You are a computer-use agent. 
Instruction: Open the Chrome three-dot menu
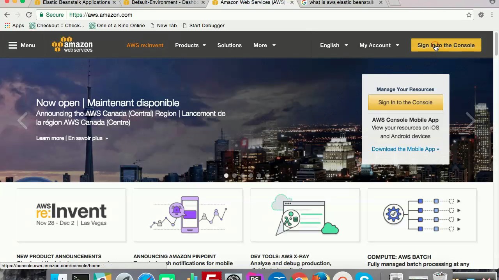click(x=492, y=15)
